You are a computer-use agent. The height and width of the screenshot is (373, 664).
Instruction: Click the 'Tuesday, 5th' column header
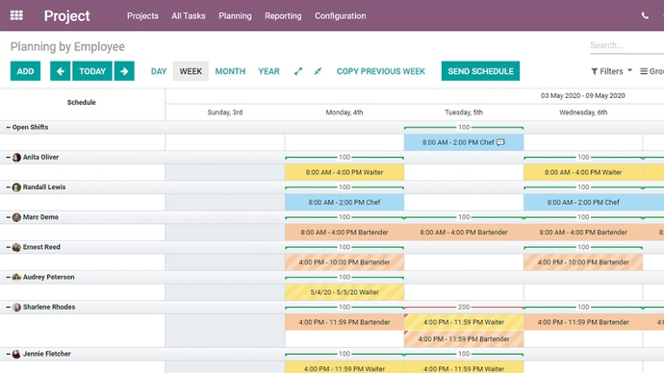coord(464,112)
